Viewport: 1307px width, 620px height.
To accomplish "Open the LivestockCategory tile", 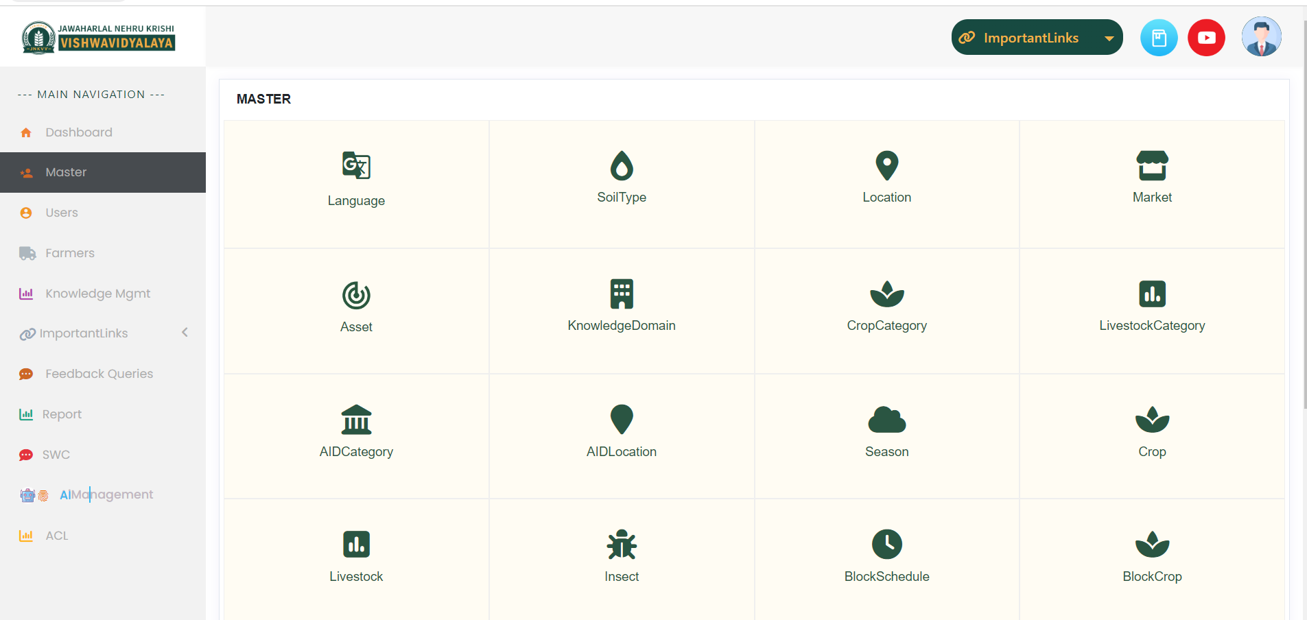I will [1152, 311].
